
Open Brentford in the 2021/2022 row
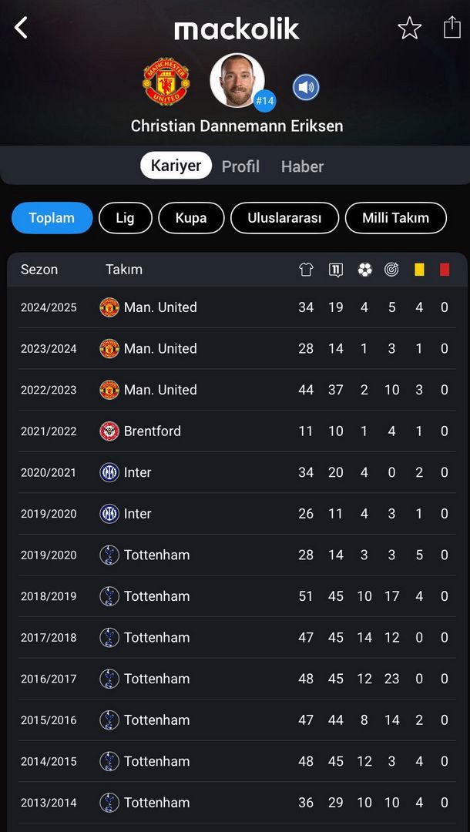(x=152, y=431)
